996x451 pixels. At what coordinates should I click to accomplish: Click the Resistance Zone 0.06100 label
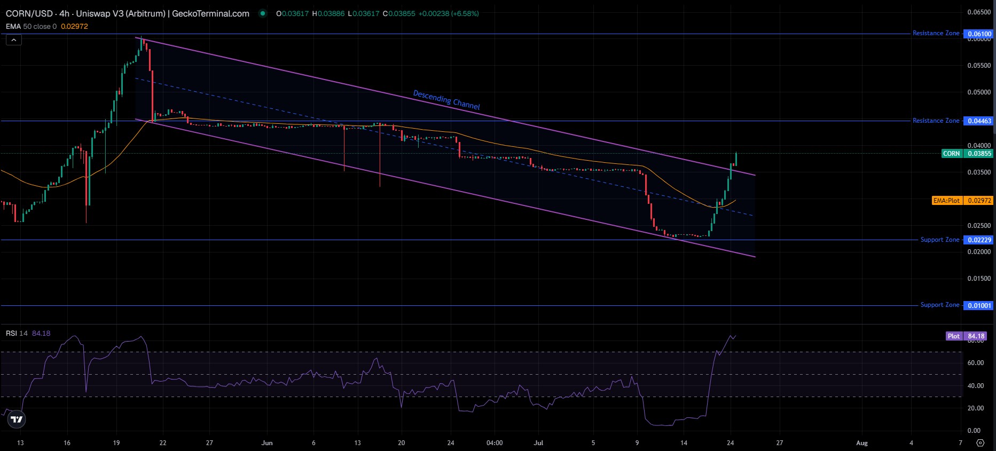936,33
